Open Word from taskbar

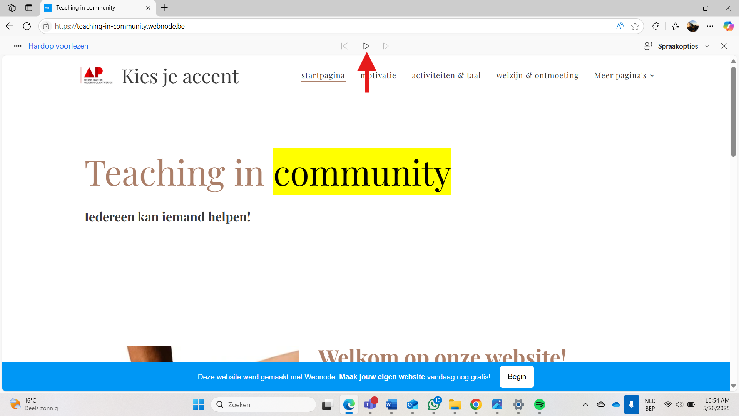point(391,404)
